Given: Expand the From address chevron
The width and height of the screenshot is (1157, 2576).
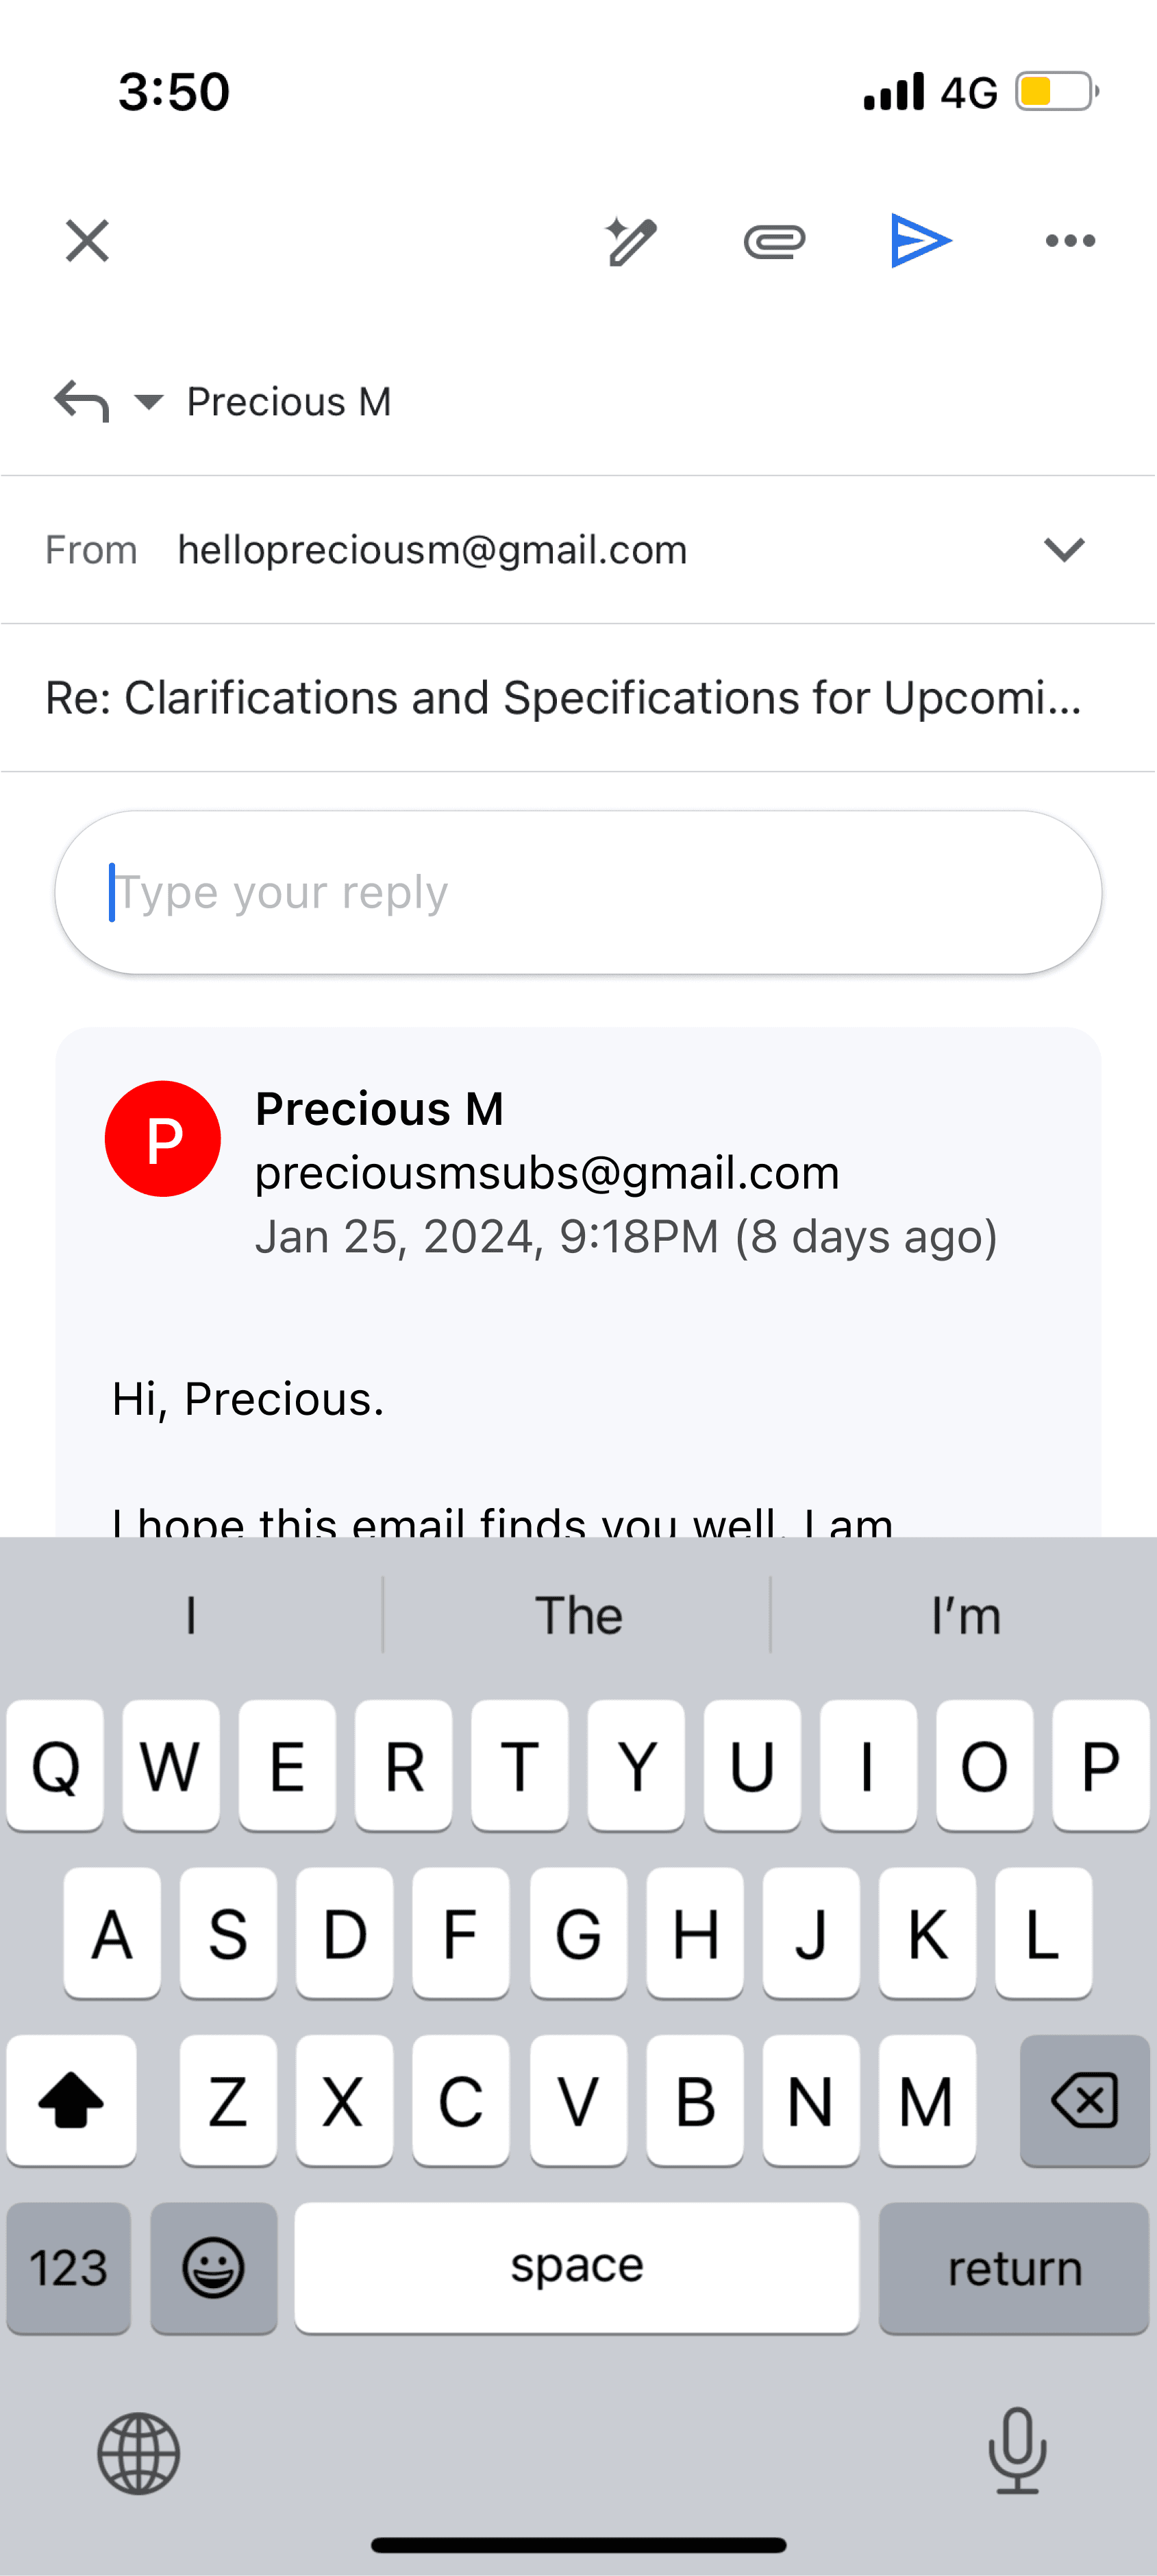Looking at the screenshot, I should coord(1063,549).
